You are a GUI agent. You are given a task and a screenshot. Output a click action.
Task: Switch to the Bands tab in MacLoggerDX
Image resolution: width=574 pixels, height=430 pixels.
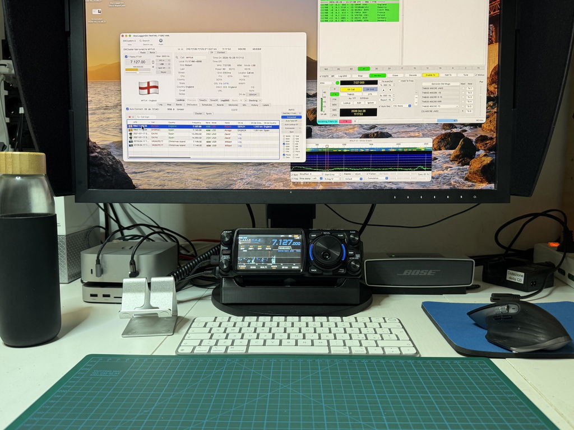click(179, 105)
